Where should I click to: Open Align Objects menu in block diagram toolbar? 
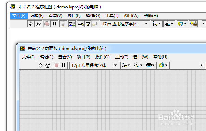click(x=157, y=24)
